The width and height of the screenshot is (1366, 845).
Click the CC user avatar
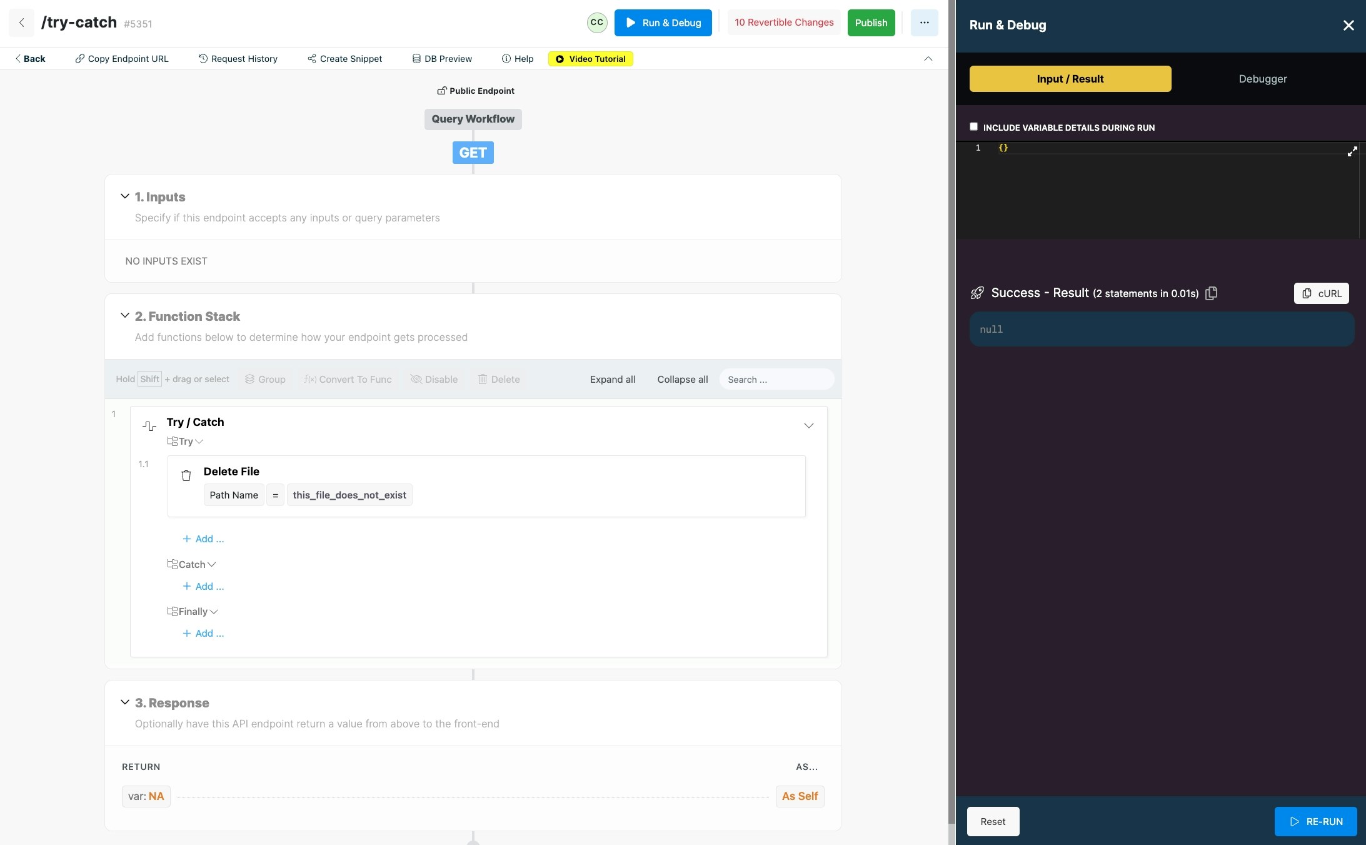pyautogui.click(x=597, y=23)
